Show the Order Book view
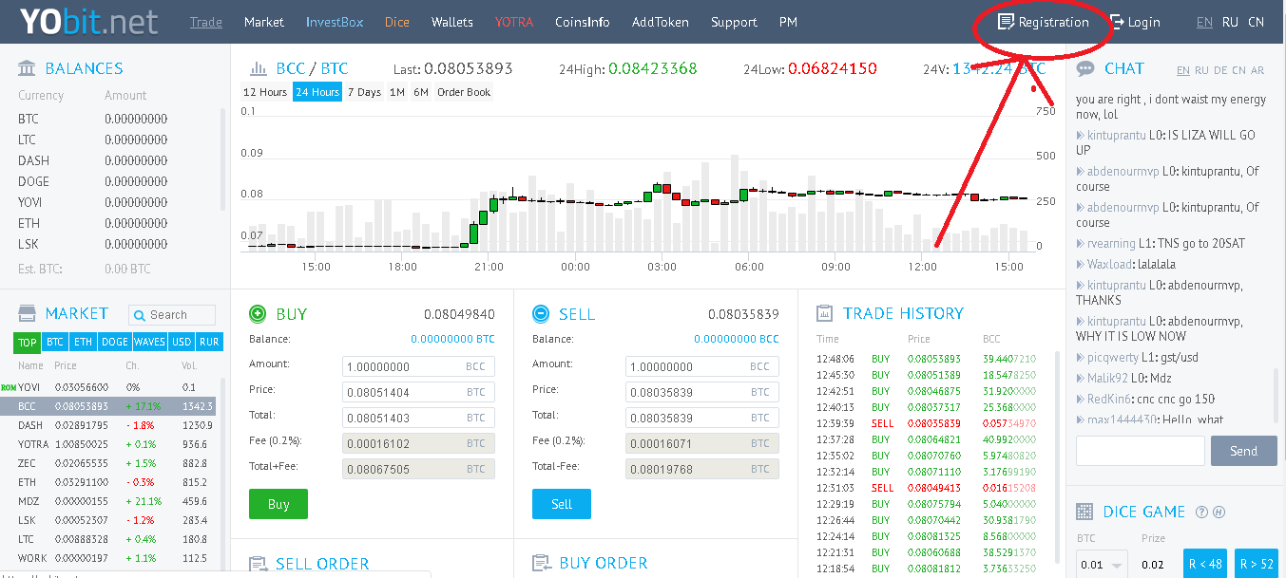The height and width of the screenshot is (578, 1286). click(x=464, y=92)
